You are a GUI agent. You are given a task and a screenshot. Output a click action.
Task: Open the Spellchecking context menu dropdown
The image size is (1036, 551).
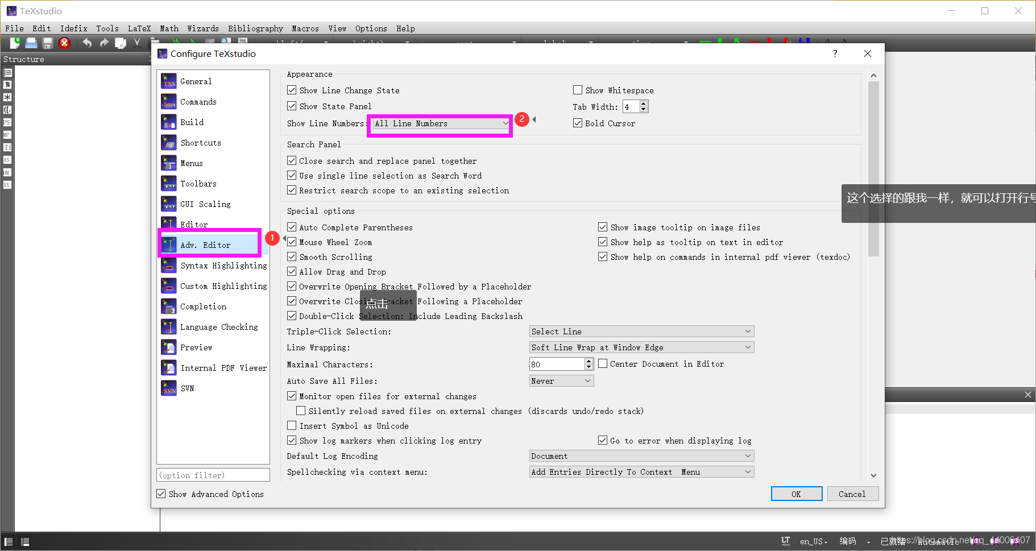click(641, 472)
